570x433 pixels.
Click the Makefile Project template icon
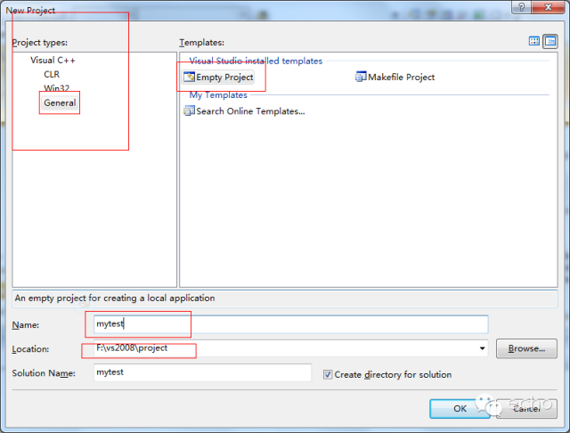[x=361, y=77]
